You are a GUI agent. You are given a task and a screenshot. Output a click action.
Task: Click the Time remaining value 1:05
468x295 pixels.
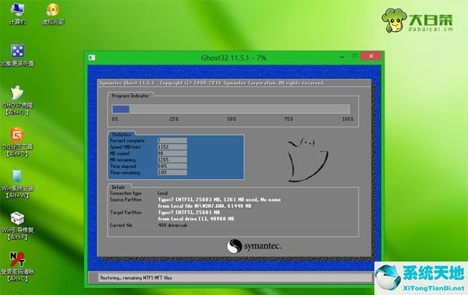click(172, 173)
